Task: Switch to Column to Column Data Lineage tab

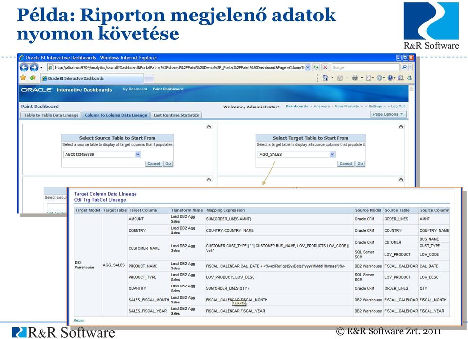Action: 116,115
